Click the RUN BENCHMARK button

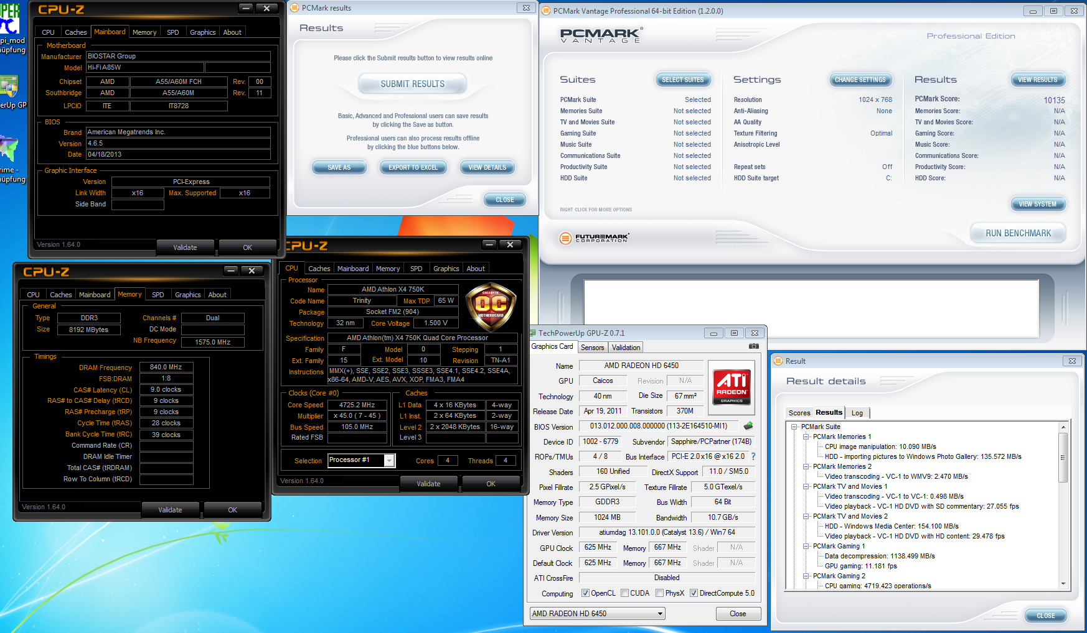(1018, 233)
